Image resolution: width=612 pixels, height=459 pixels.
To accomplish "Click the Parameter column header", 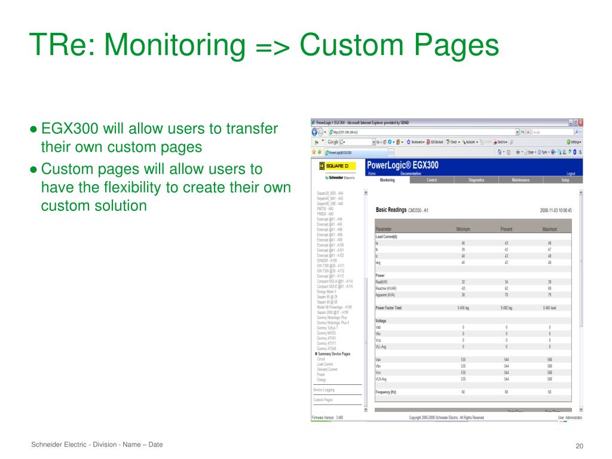I will (383, 229).
